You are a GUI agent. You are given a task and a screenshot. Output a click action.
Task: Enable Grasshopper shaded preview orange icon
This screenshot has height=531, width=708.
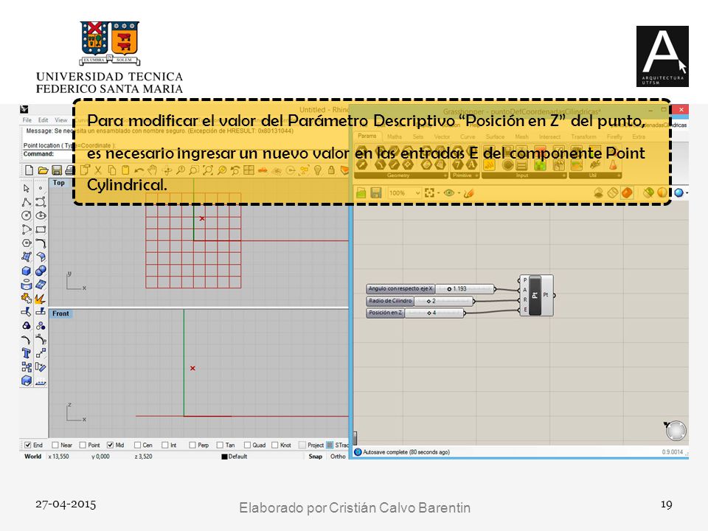pyautogui.click(x=627, y=192)
